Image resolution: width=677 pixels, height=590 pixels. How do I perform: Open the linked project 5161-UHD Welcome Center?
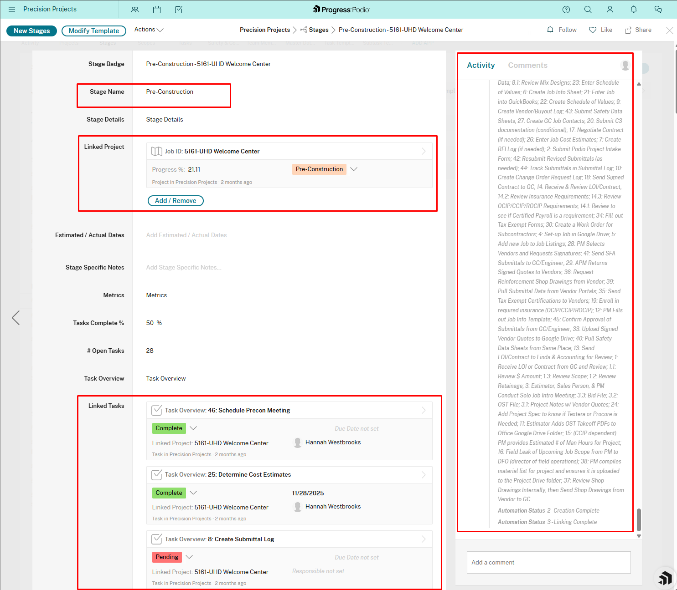click(222, 151)
